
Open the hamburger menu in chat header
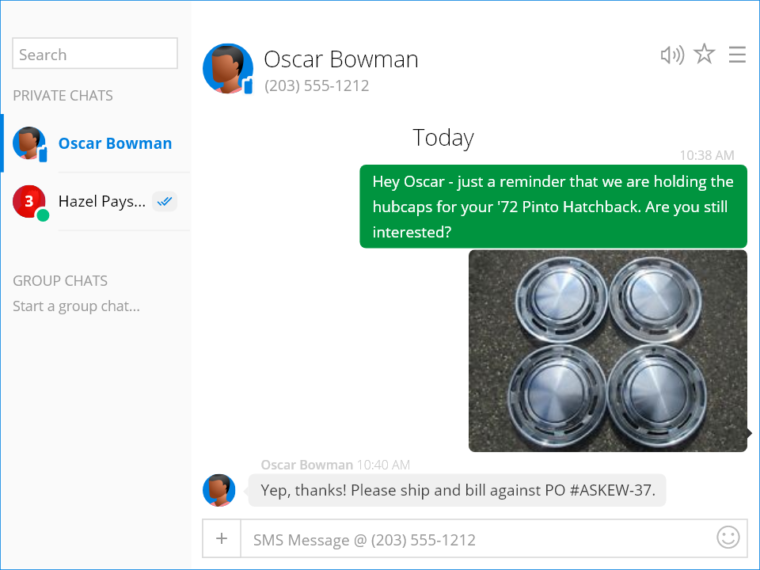click(x=737, y=55)
